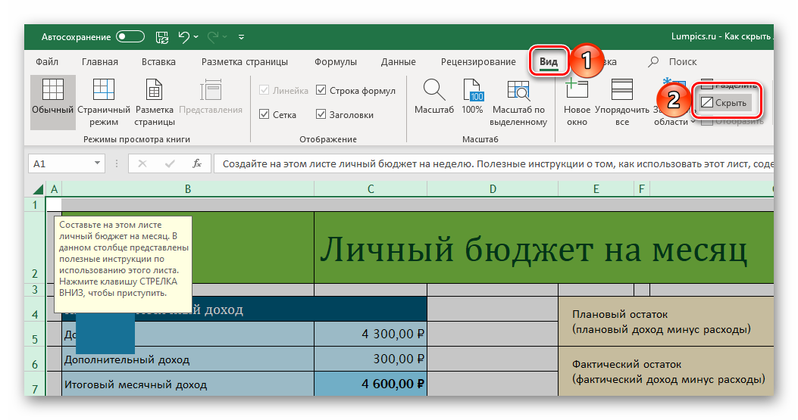
Task: Switch to Обычный (Normal) view
Action: pyautogui.click(x=52, y=100)
